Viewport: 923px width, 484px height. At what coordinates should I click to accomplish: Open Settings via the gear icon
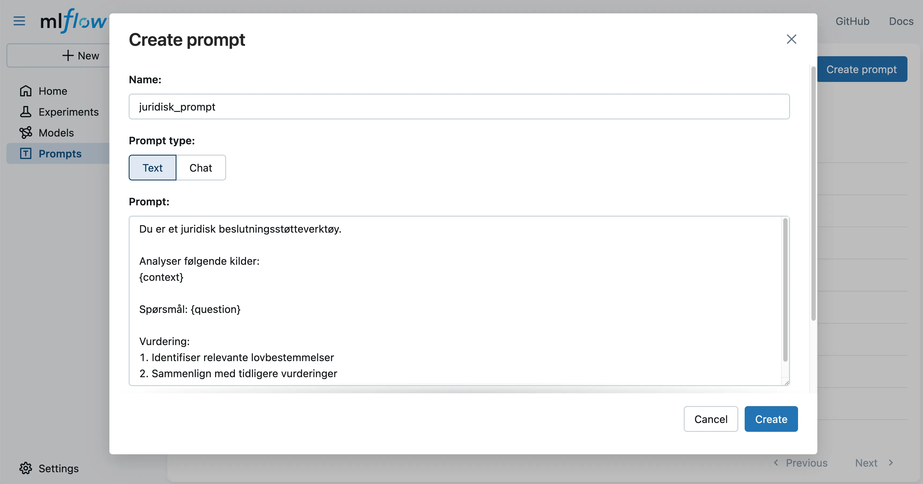pos(25,468)
